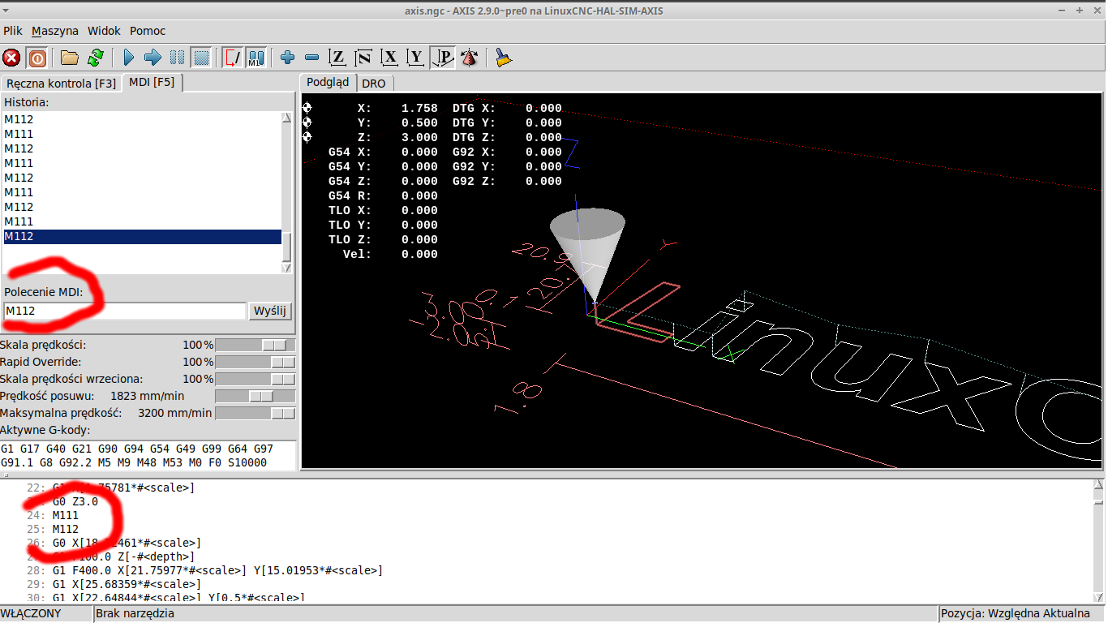Open the Pomoc menu

pos(148,31)
